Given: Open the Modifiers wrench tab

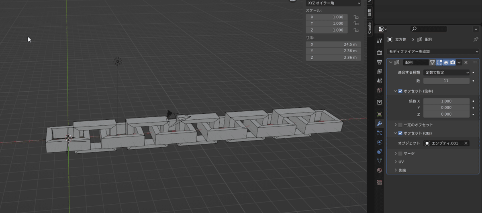Looking at the screenshot, I should (x=380, y=123).
